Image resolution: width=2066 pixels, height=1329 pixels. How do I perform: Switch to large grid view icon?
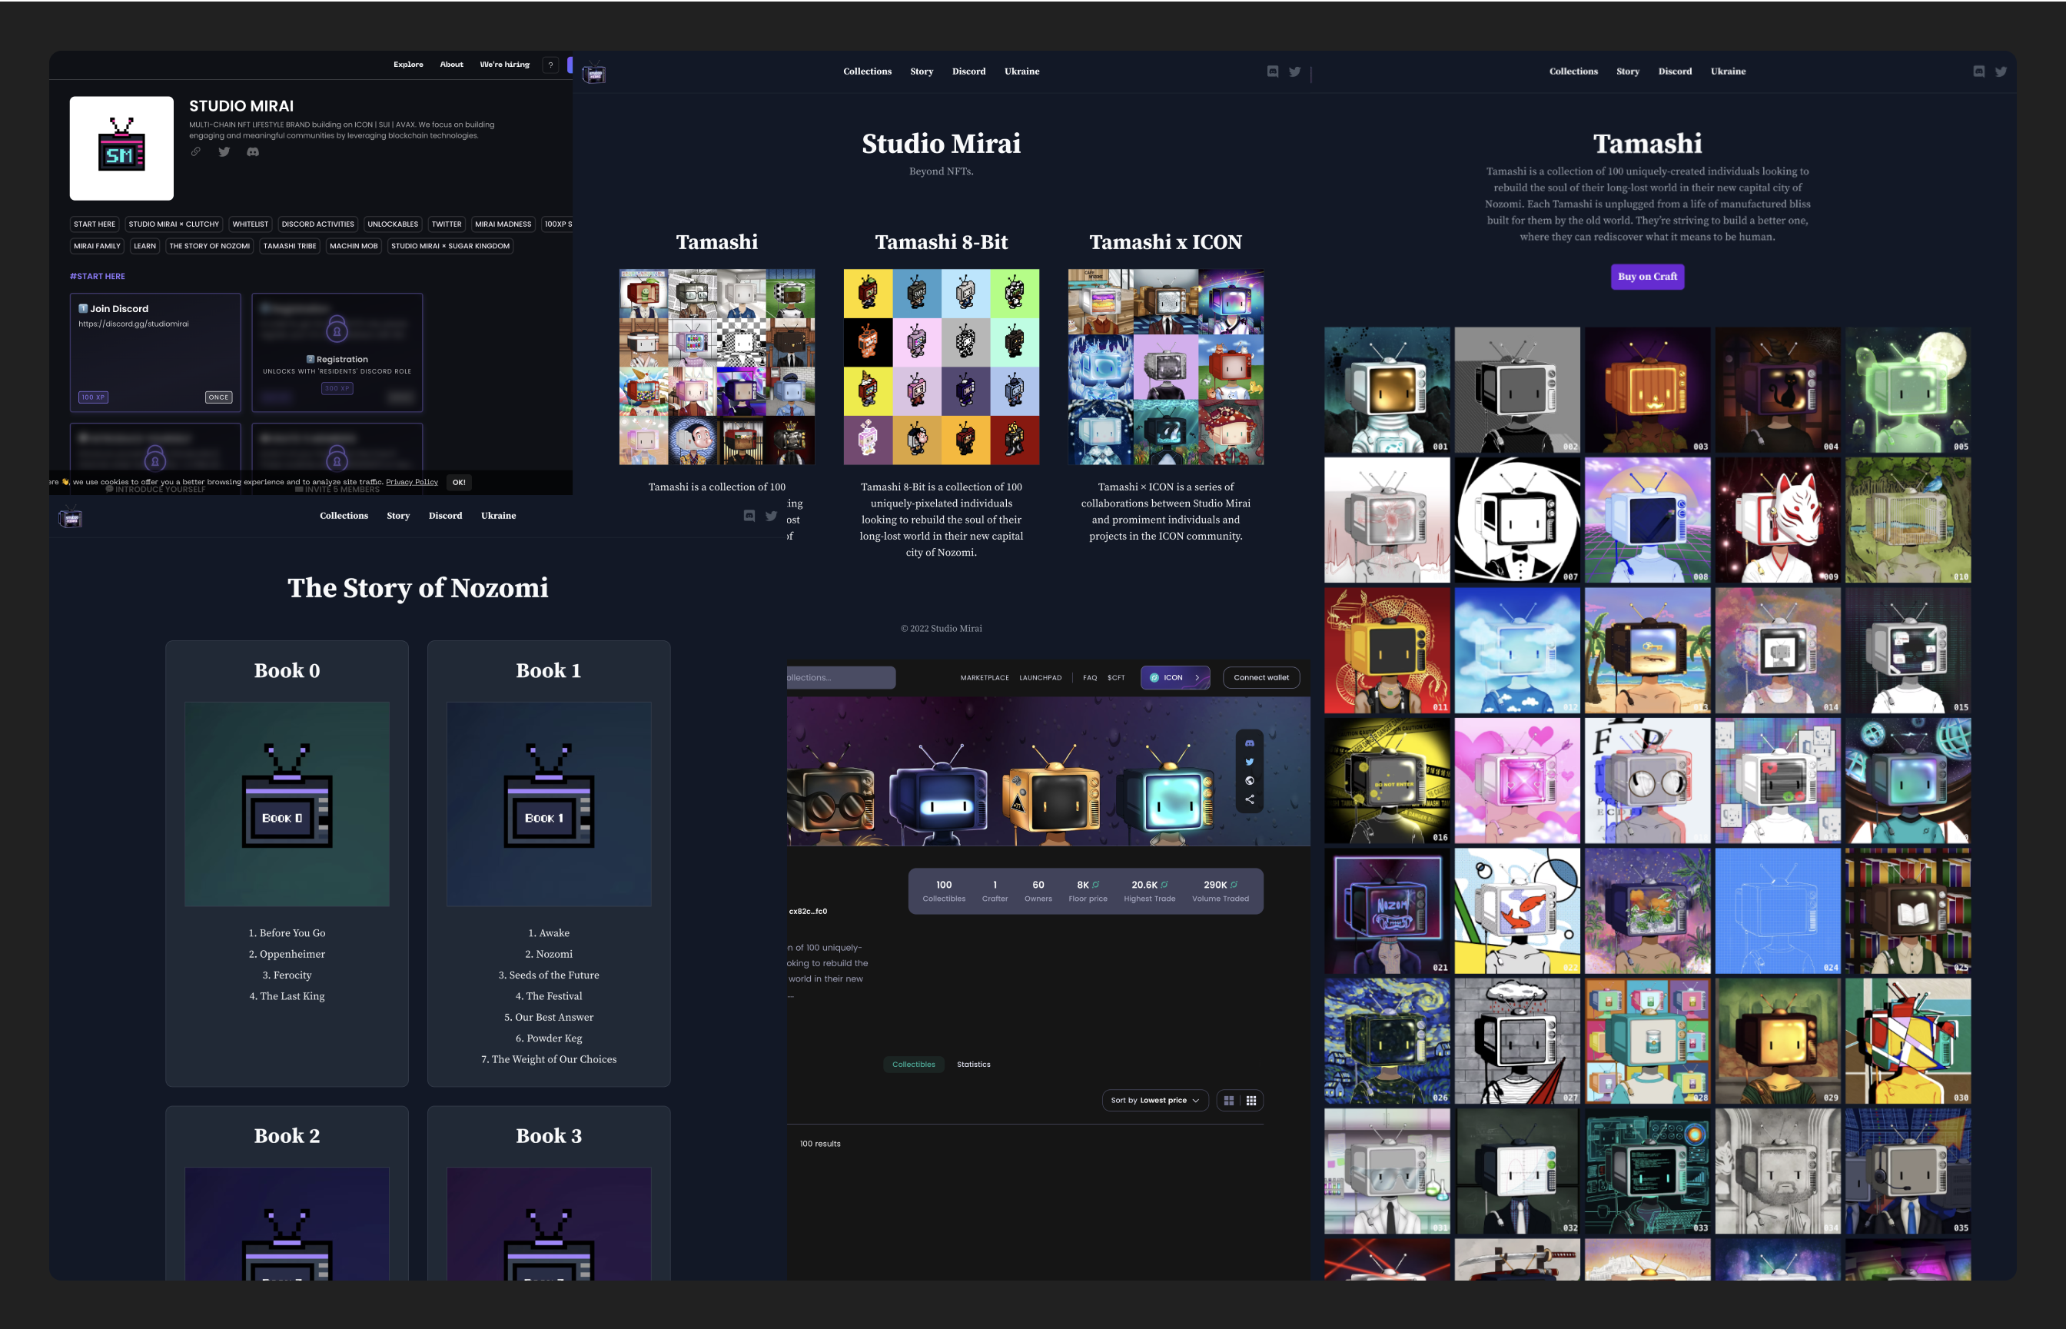(x=1229, y=1100)
